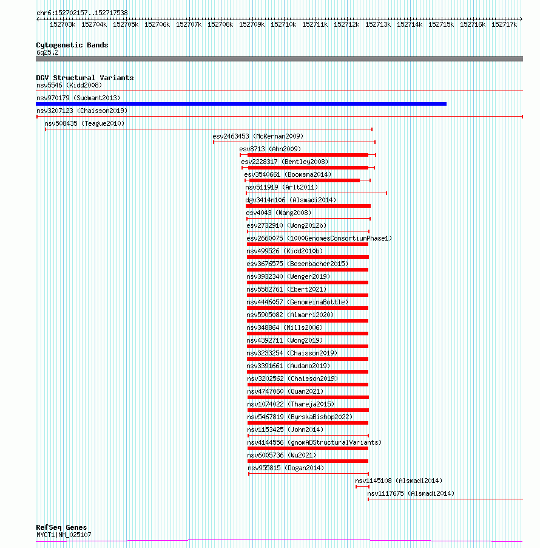The width and height of the screenshot is (540, 548).
Task: Select nsv4144556 (gnomADStructuralVariants) label
Action: (314, 442)
